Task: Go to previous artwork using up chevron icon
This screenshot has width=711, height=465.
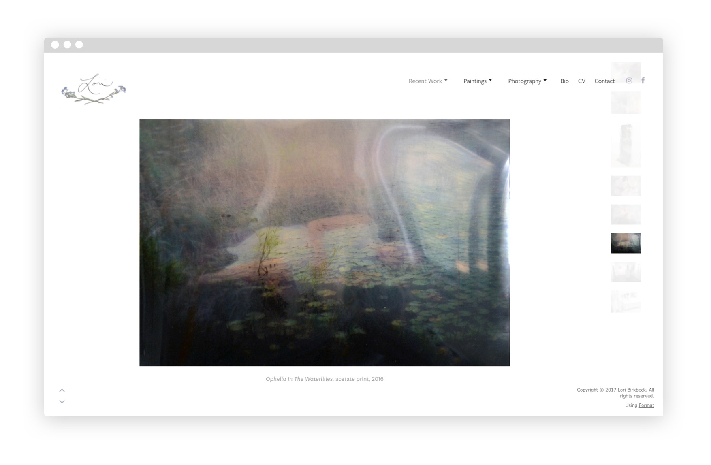Action: click(x=62, y=390)
